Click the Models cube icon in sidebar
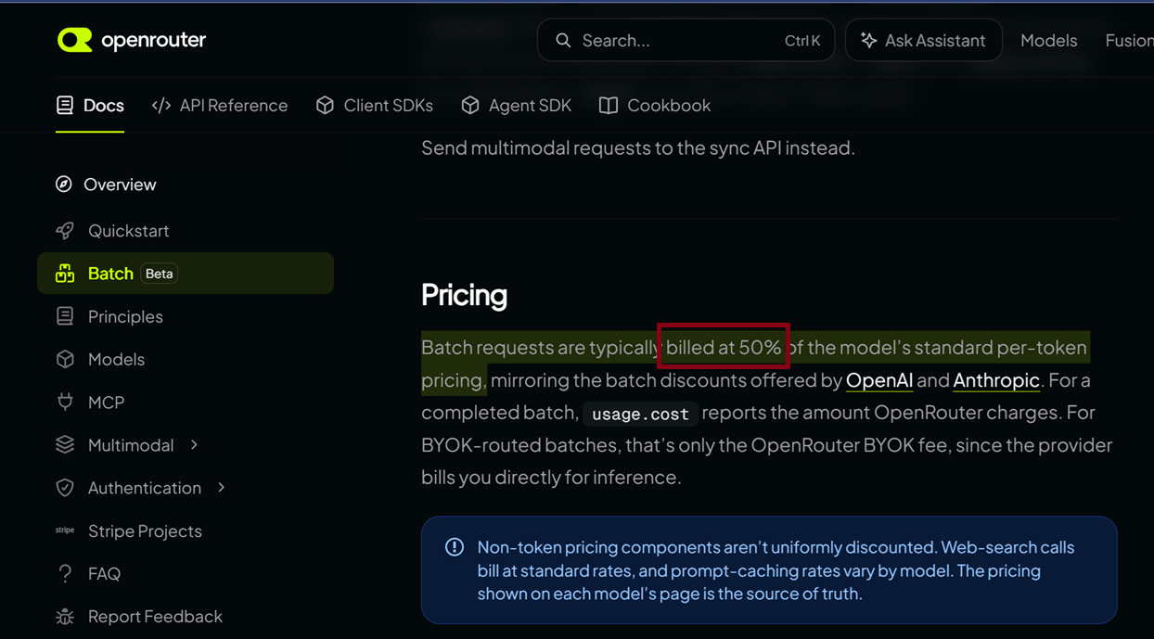 (x=65, y=359)
